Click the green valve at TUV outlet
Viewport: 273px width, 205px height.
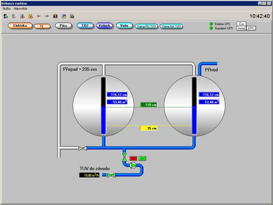tap(111, 175)
